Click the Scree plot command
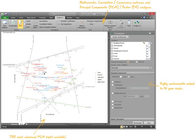The width and height of the screenshot is (195, 139). [x=90, y=24]
